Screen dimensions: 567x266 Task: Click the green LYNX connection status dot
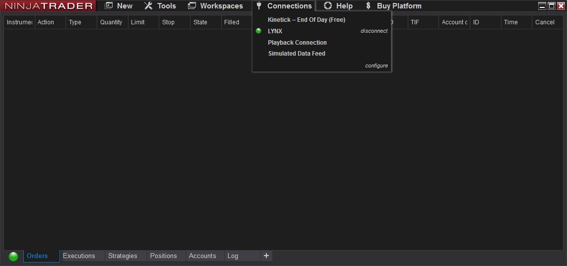click(x=258, y=31)
